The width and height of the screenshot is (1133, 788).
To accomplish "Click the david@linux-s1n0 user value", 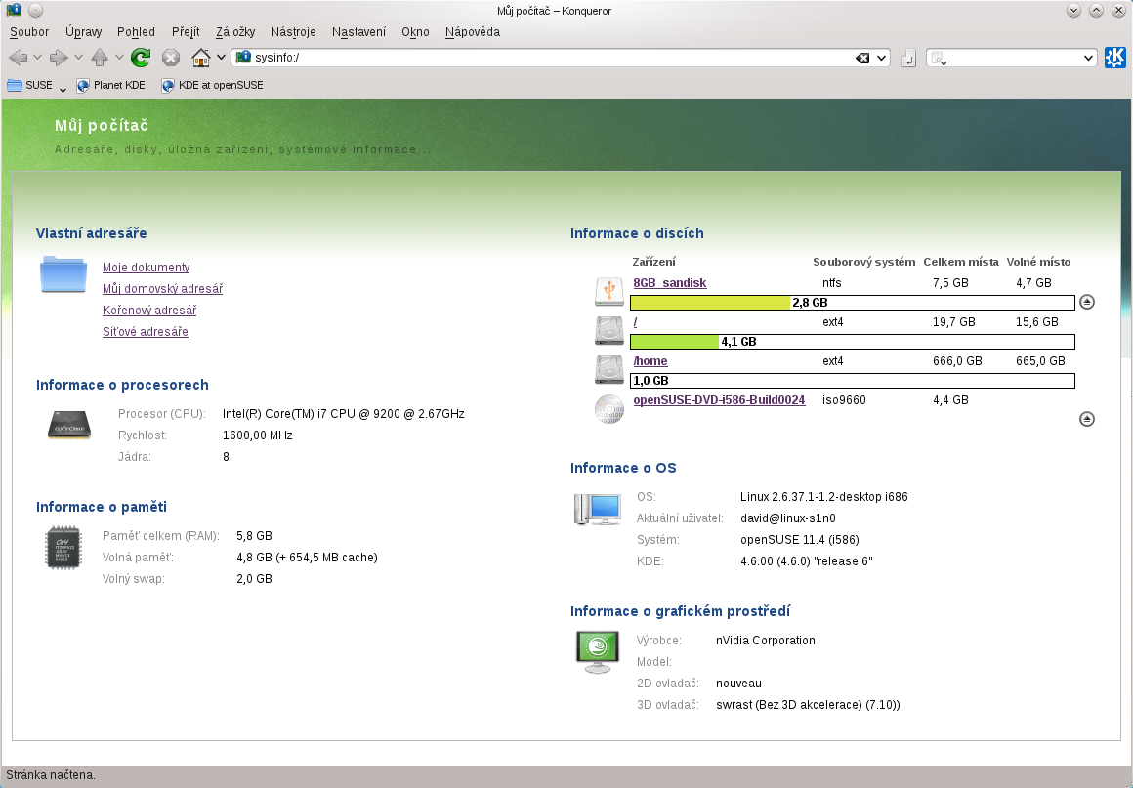I will coord(787,518).
